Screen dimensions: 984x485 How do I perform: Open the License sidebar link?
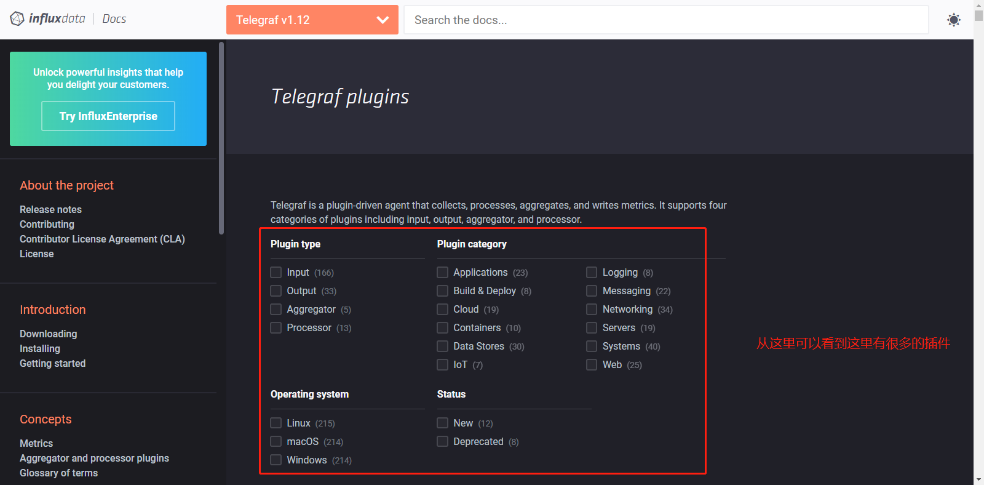pyautogui.click(x=36, y=254)
